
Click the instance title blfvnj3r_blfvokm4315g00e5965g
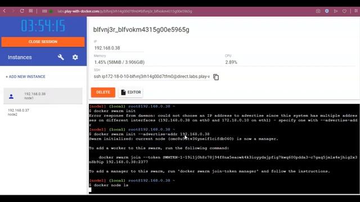(141, 30)
